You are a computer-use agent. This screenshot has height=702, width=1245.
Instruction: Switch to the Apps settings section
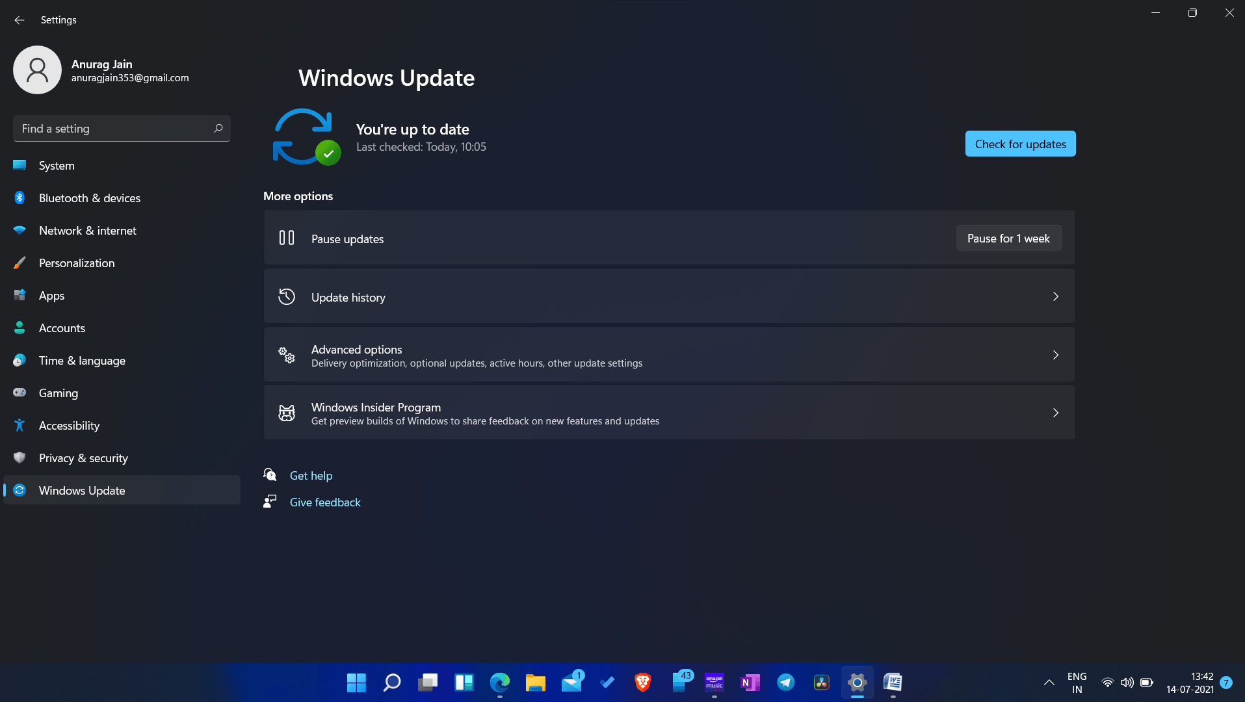(x=51, y=296)
